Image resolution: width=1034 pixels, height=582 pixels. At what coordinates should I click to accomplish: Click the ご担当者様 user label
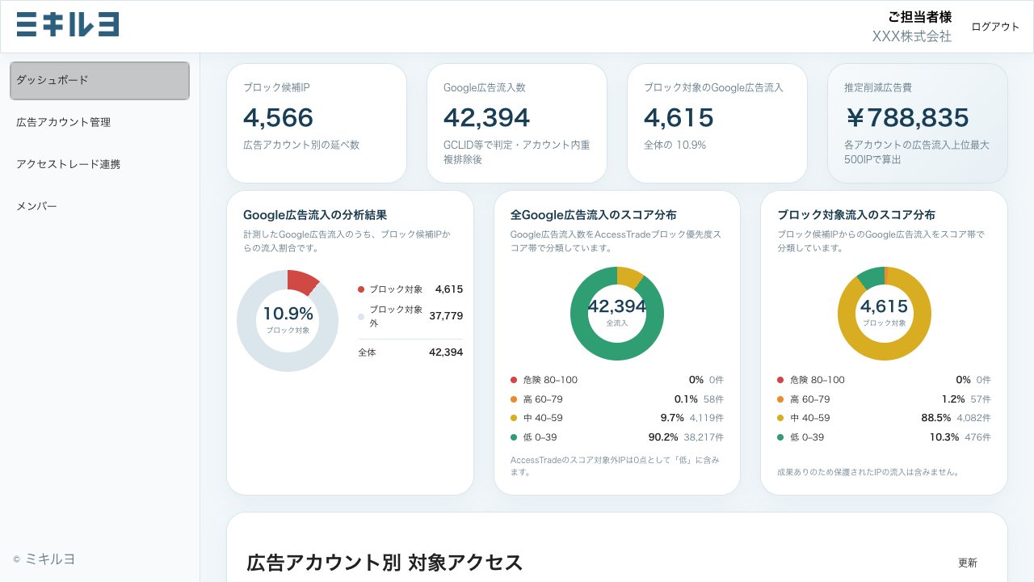(919, 17)
